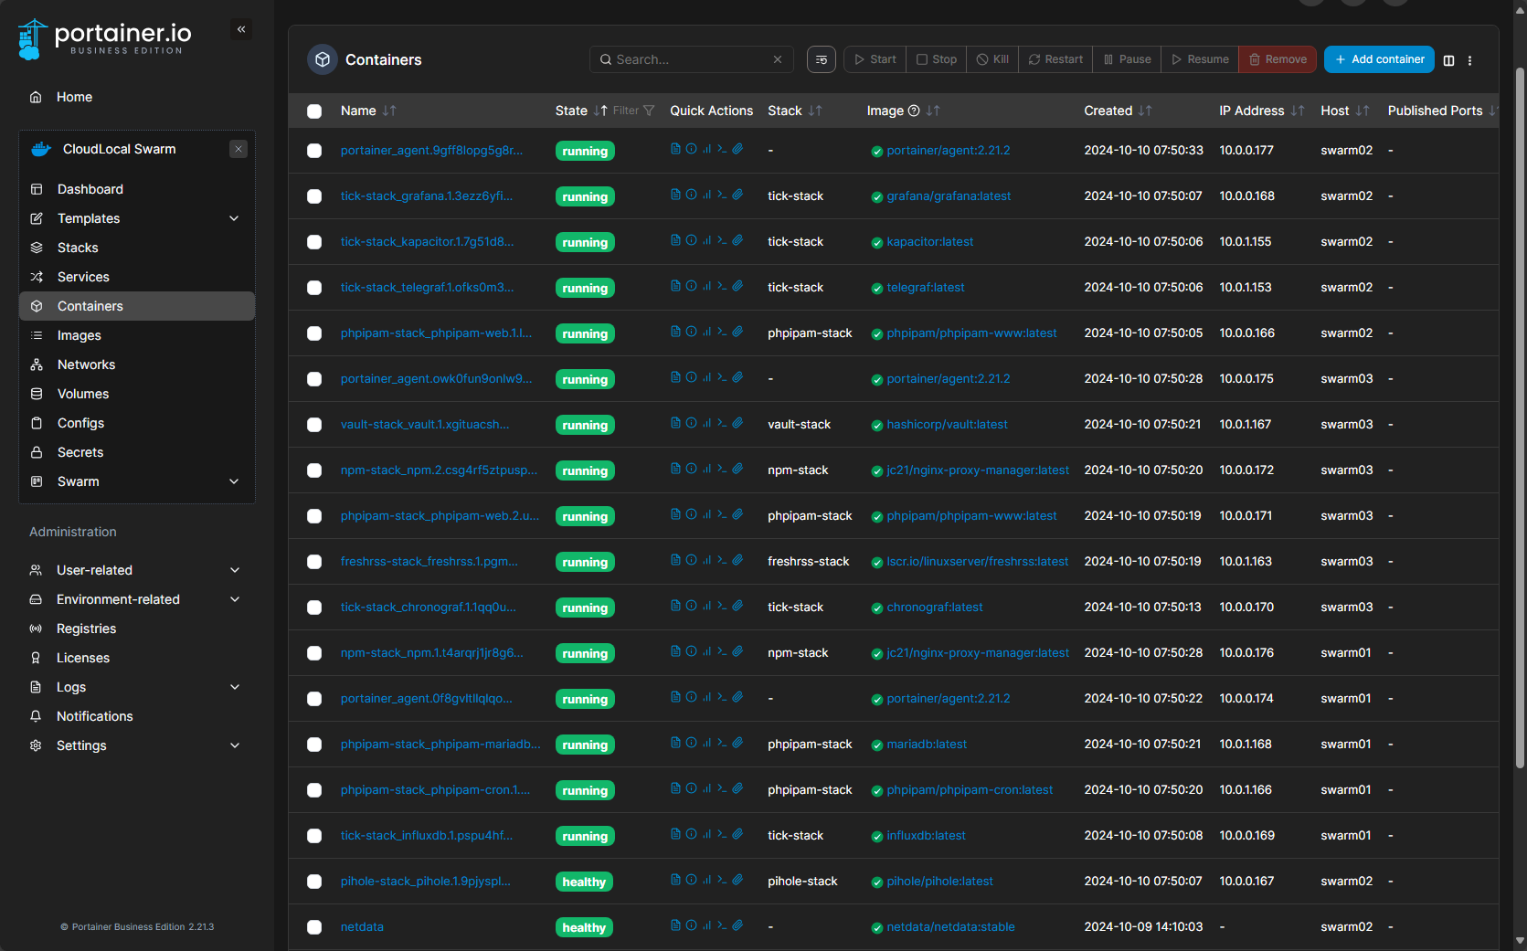
Task: Open logs icon for tick-stack_grafana container
Action: pos(675,195)
